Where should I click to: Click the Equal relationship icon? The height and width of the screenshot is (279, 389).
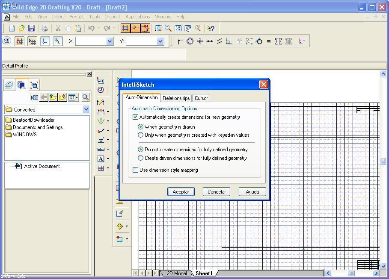click(x=269, y=41)
